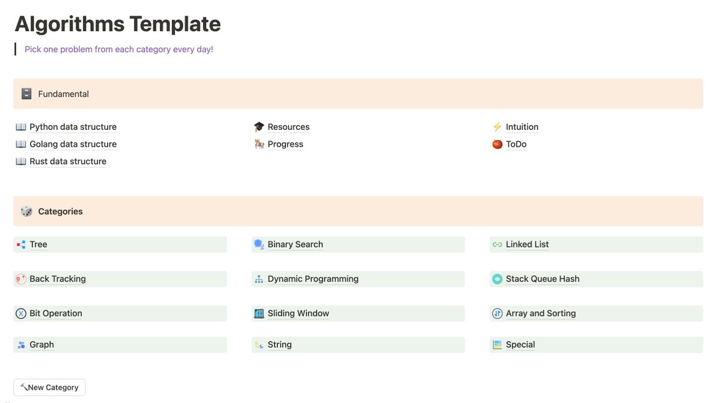Click the New Category button

point(49,387)
